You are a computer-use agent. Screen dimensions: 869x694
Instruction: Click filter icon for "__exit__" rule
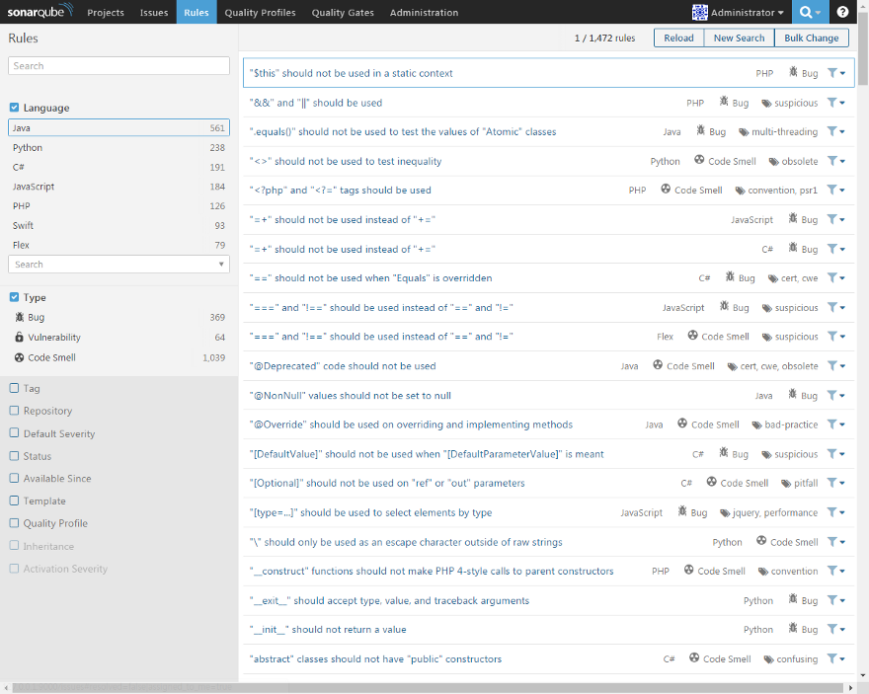coord(831,600)
